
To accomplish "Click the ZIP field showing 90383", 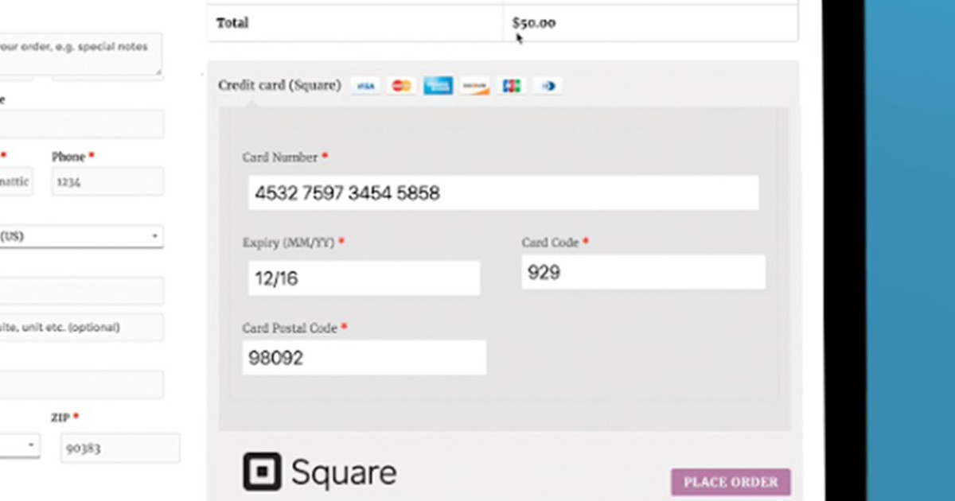I will [119, 448].
